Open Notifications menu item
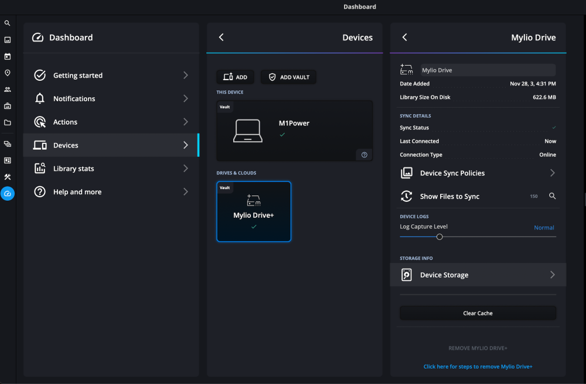The height and width of the screenshot is (384, 586). (111, 98)
